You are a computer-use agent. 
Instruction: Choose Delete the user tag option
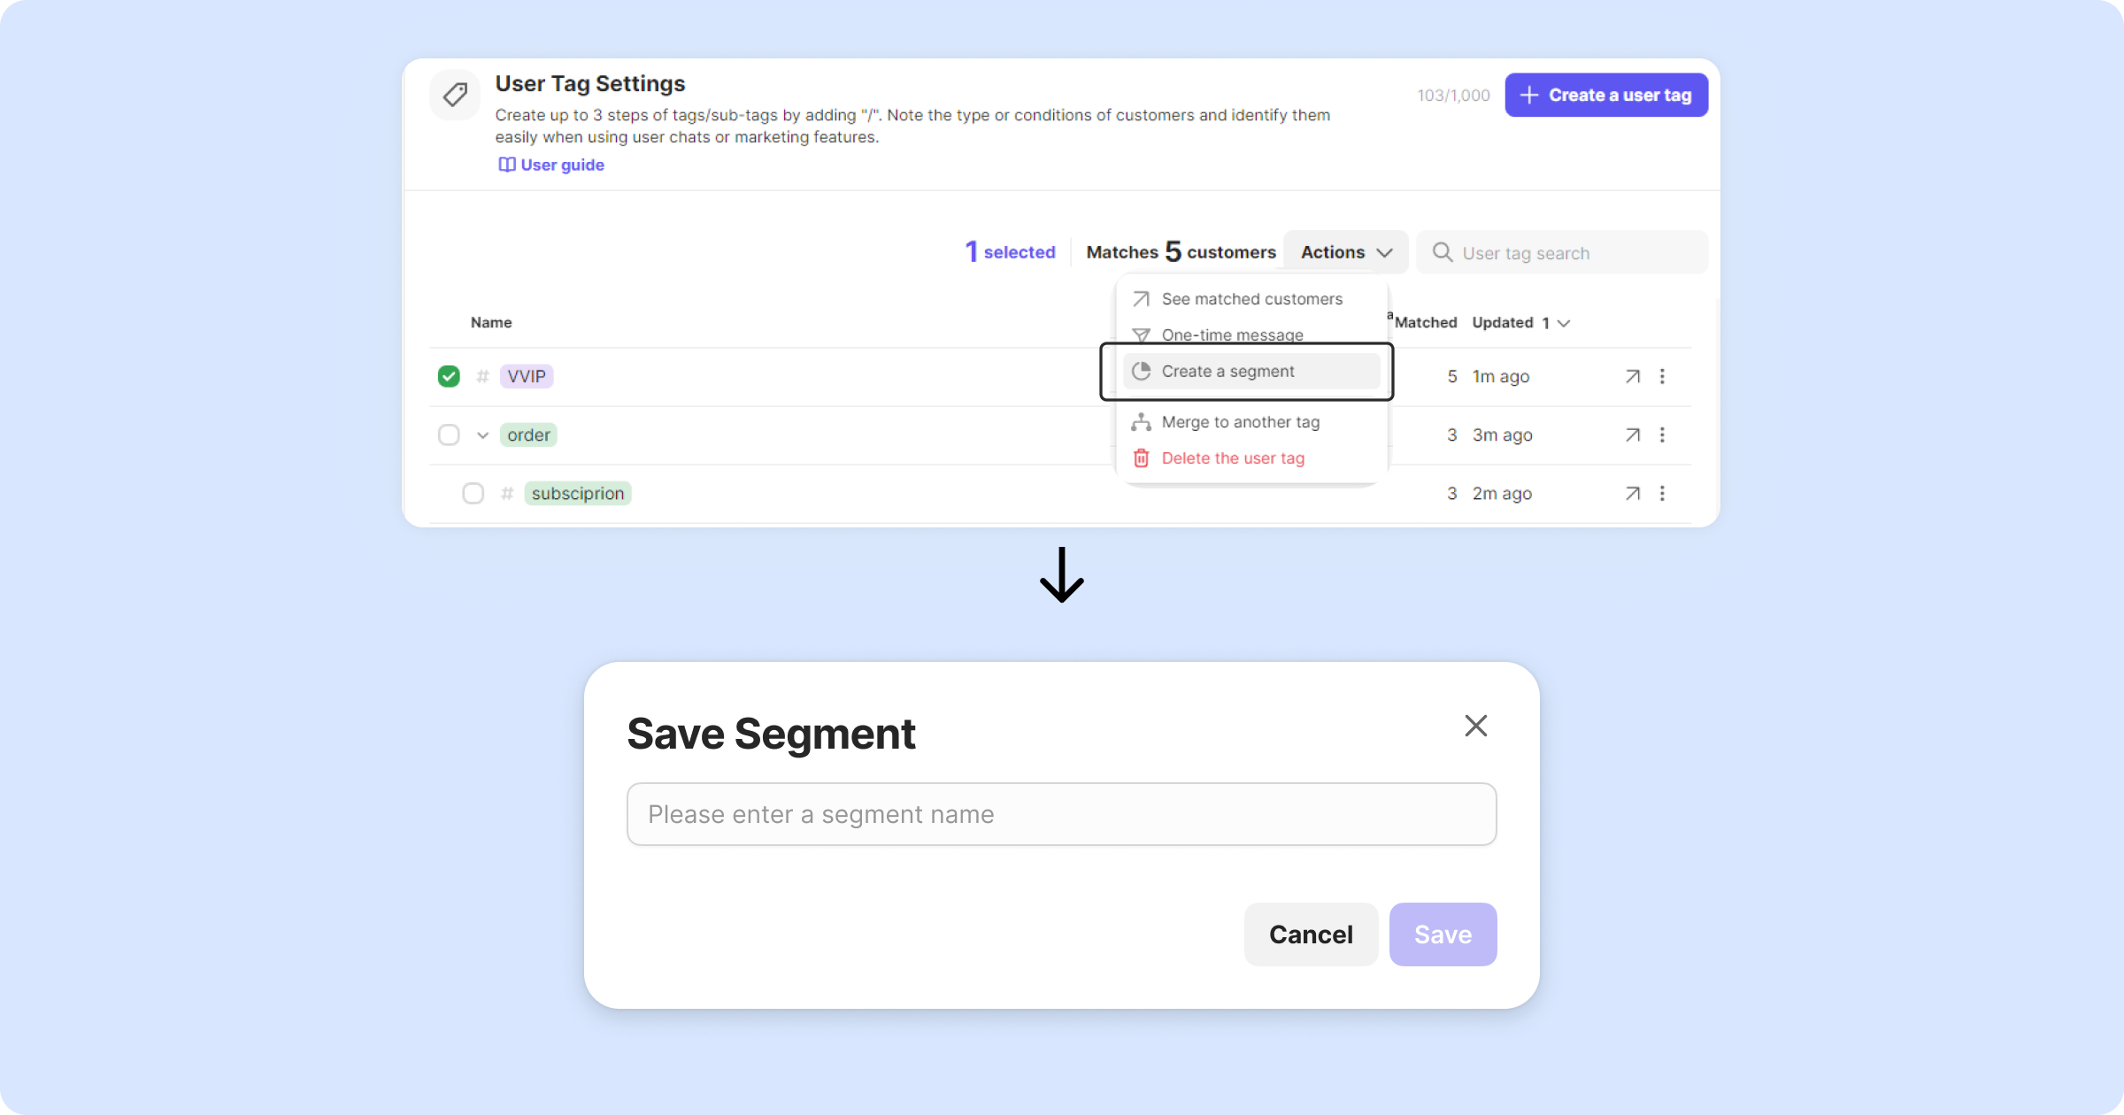[1232, 458]
